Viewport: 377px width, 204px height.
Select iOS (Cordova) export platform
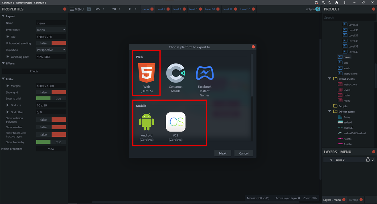click(175, 127)
